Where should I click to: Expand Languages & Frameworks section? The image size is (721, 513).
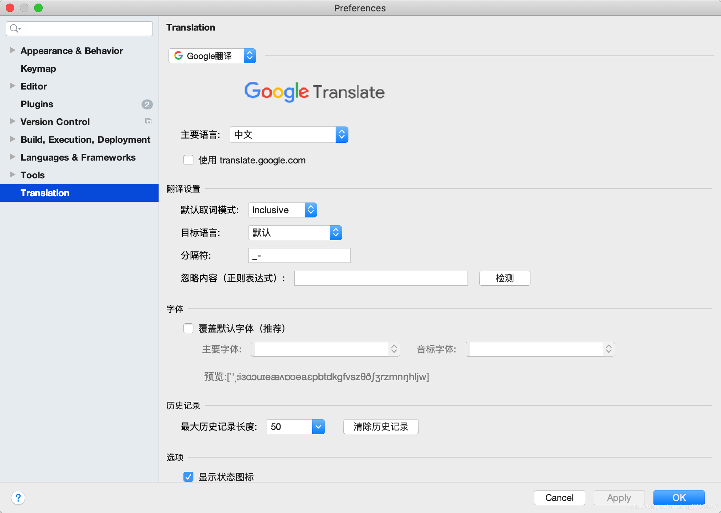coord(12,157)
